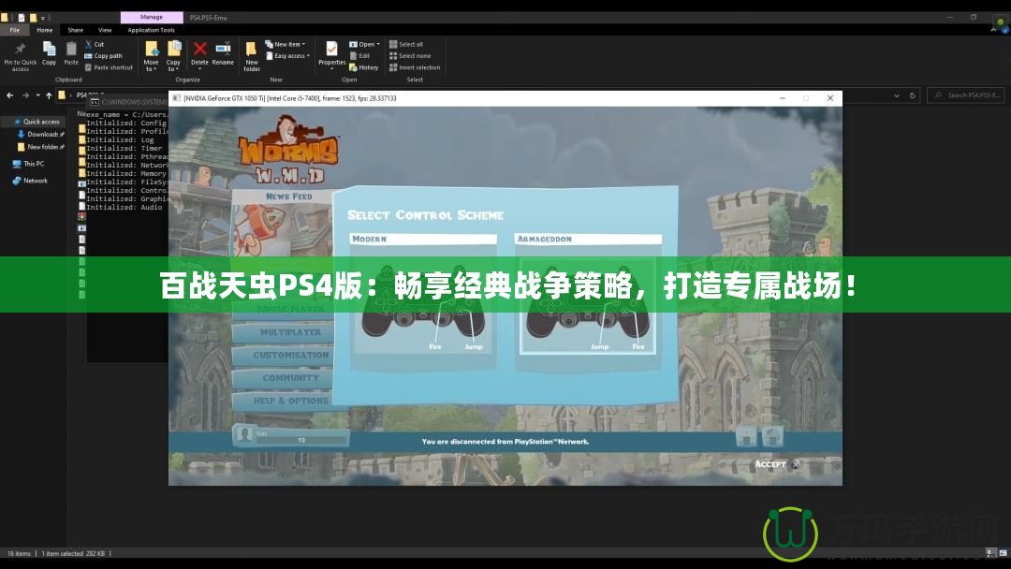The width and height of the screenshot is (1011, 569).
Task: Click the Refresh button in address bar
Action: 913,95
